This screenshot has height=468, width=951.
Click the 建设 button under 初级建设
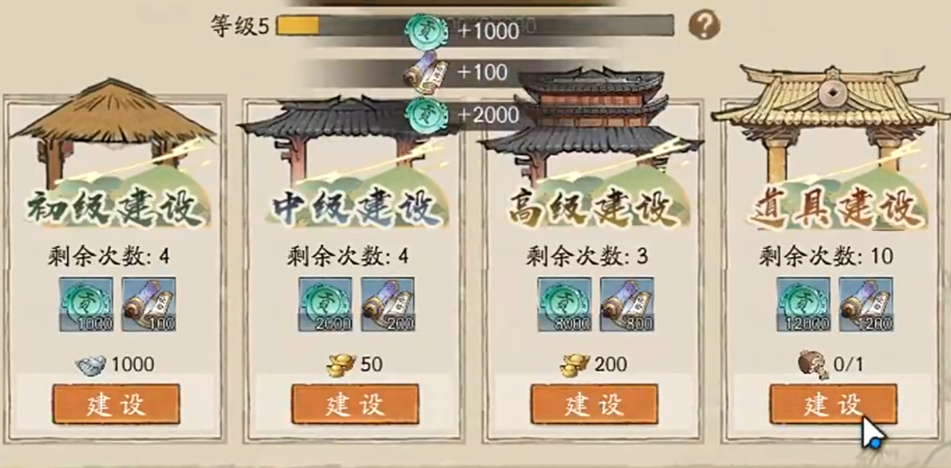point(116,404)
